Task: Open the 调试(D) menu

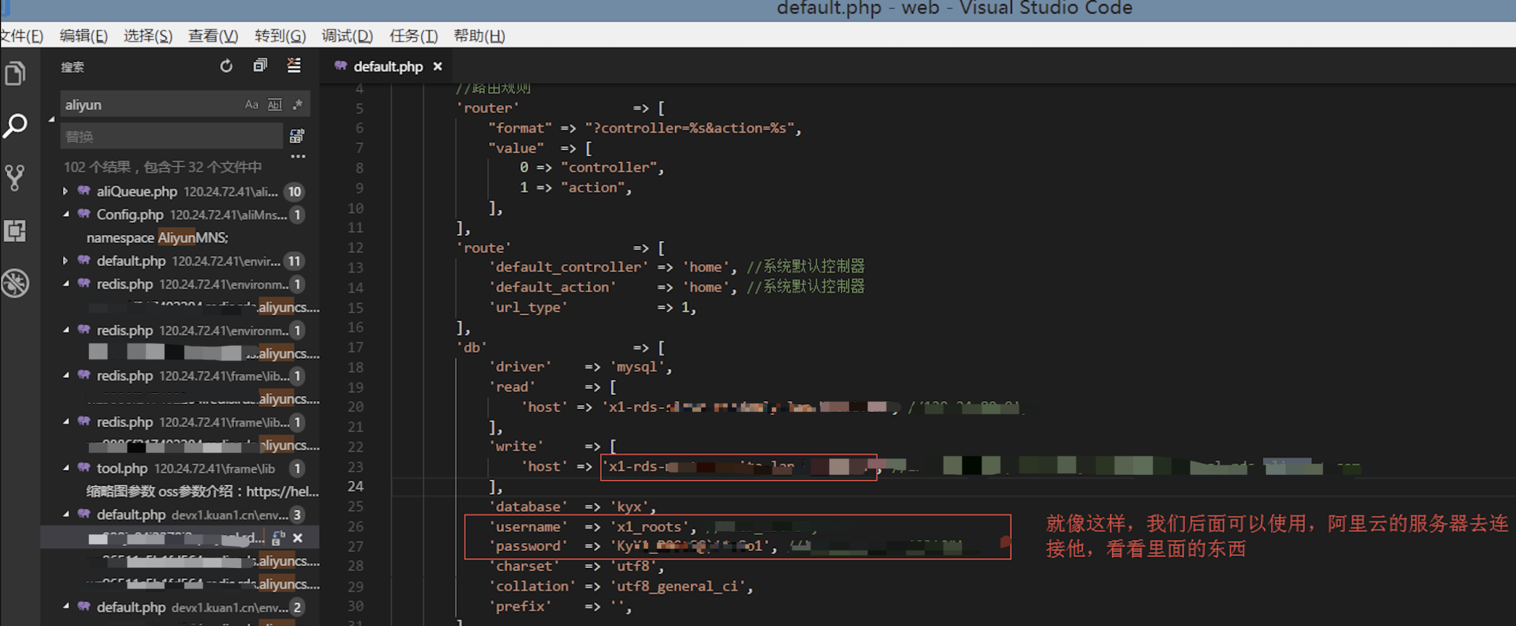Action: click(x=347, y=36)
